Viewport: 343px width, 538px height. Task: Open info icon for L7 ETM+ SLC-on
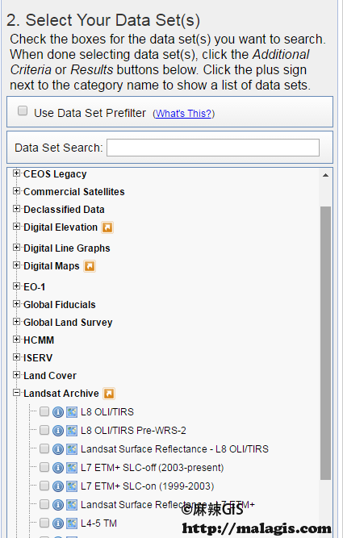(x=58, y=486)
